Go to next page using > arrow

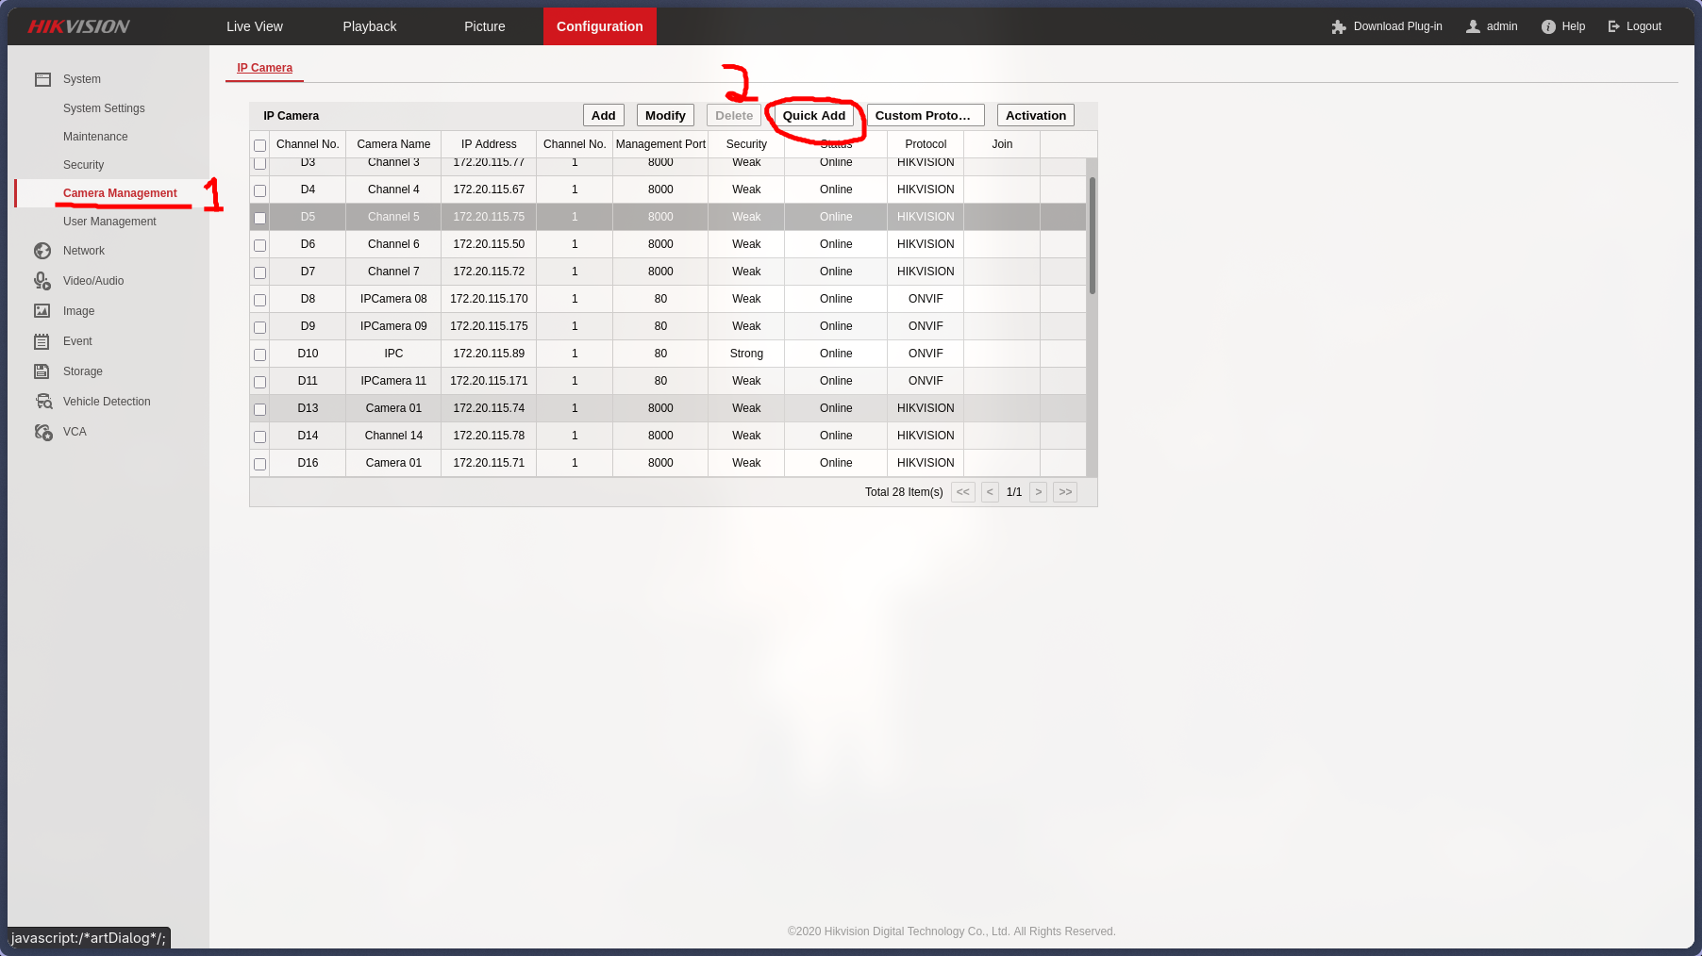1038,492
